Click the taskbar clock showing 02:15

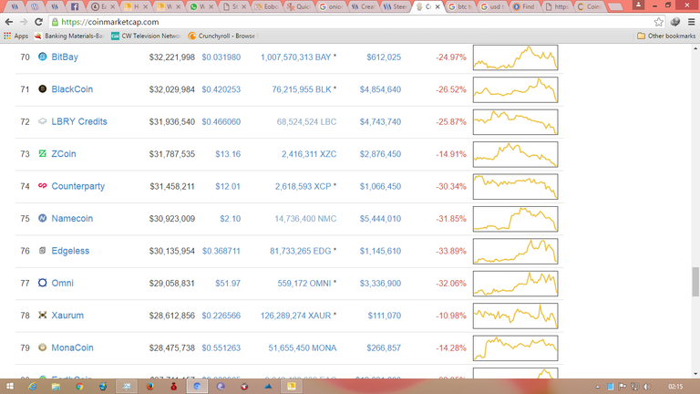click(x=675, y=387)
